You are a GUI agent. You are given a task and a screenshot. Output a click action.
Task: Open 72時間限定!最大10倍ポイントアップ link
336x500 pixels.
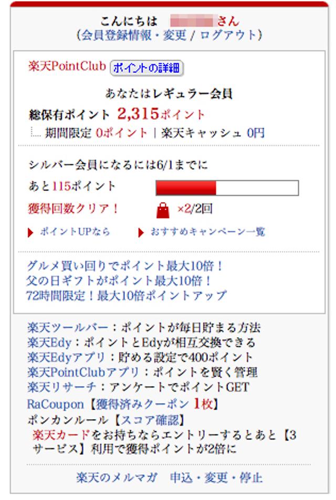click(126, 296)
